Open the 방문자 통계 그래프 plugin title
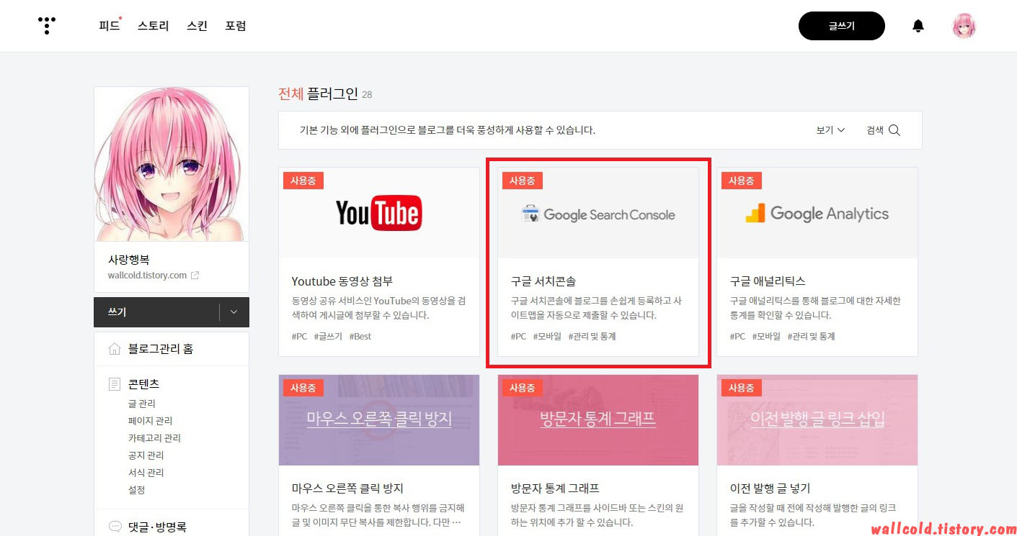 click(x=555, y=489)
